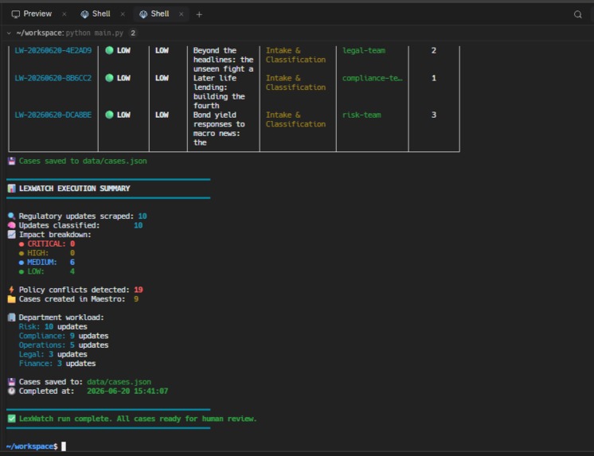Open search with magnifier icon
This screenshot has width=594, height=456.
[578, 14]
